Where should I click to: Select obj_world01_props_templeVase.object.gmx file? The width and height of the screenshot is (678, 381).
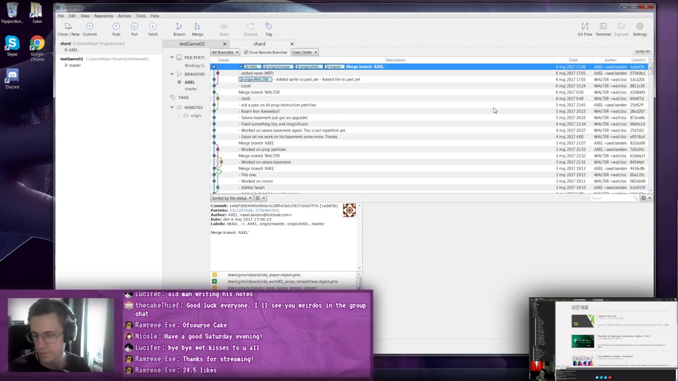[x=282, y=282]
